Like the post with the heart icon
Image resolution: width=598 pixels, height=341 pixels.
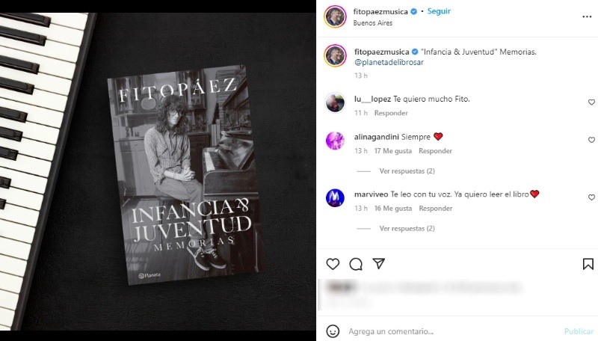pos(333,264)
